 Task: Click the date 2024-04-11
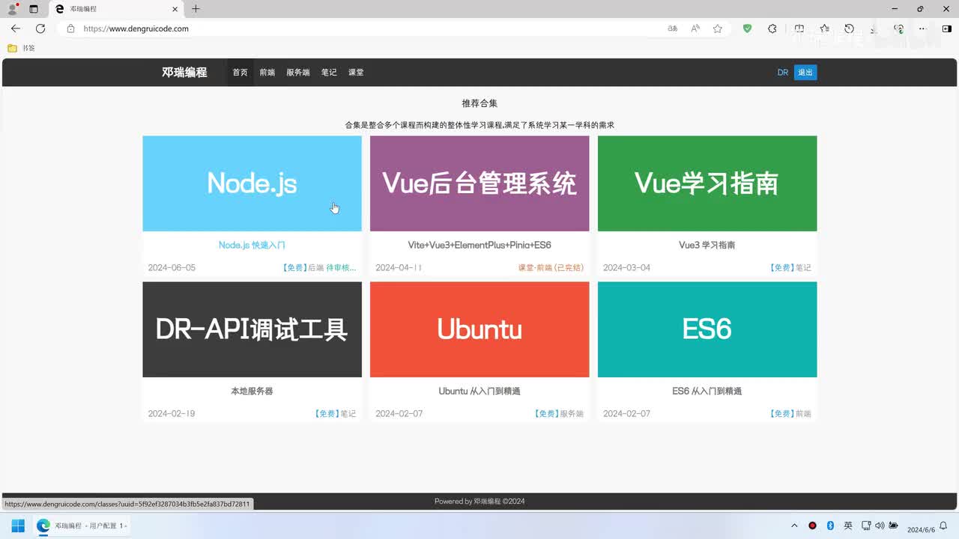399,267
